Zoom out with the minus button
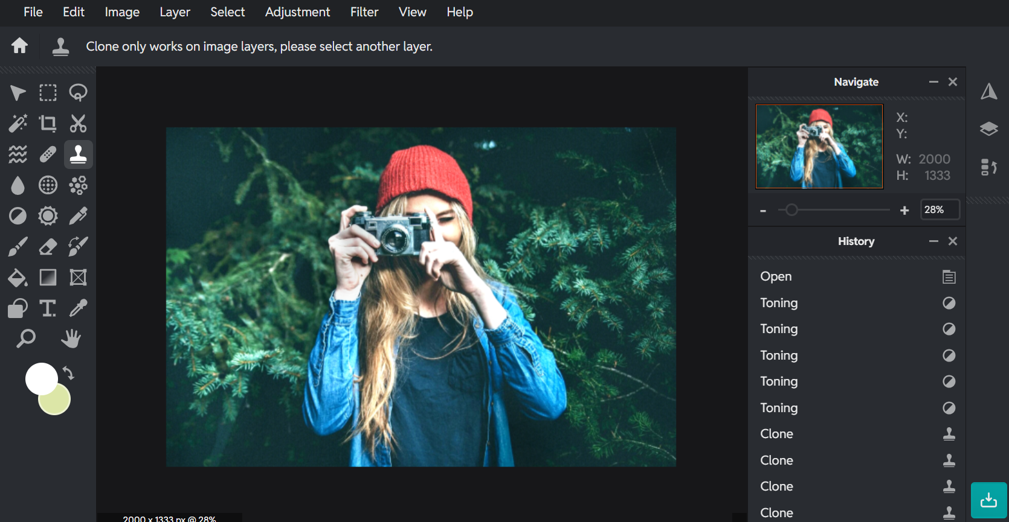The height and width of the screenshot is (522, 1009). click(x=763, y=211)
